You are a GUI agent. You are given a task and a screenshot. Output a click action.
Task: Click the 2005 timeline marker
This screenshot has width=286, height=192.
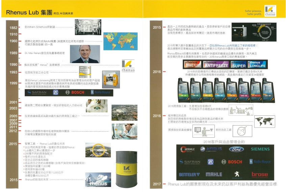[13, 116]
